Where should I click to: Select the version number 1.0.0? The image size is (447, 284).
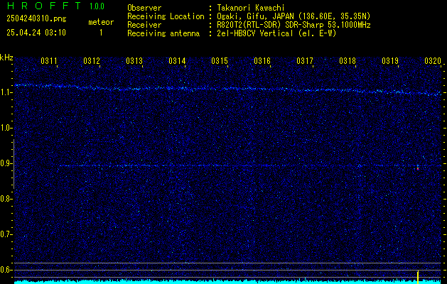(97, 6)
